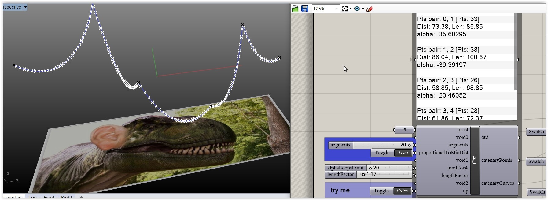The height and width of the screenshot is (200, 548).
Task: Click the proportionalToMinDist input label
Action: click(x=443, y=153)
